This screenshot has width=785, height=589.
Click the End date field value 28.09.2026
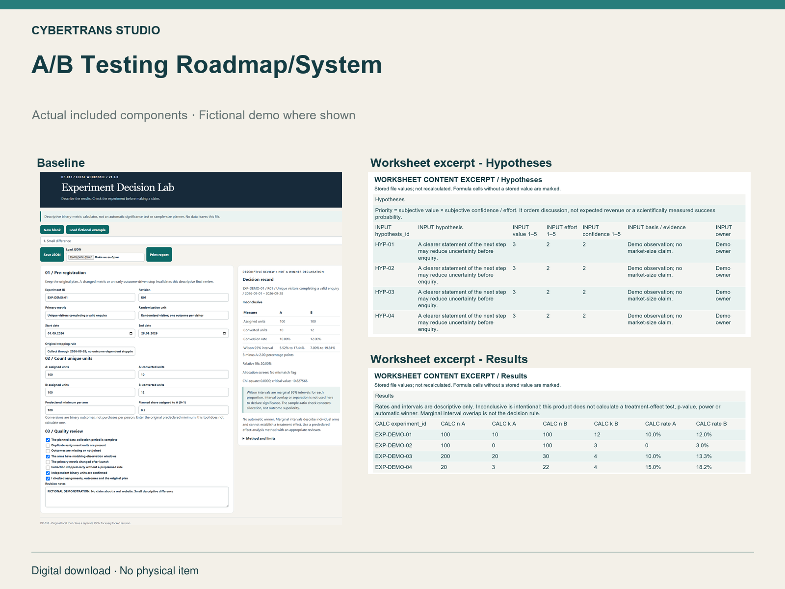coord(150,333)
